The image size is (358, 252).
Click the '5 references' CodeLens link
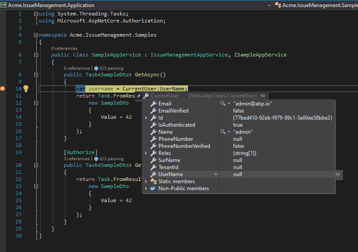tap(77, 68)
